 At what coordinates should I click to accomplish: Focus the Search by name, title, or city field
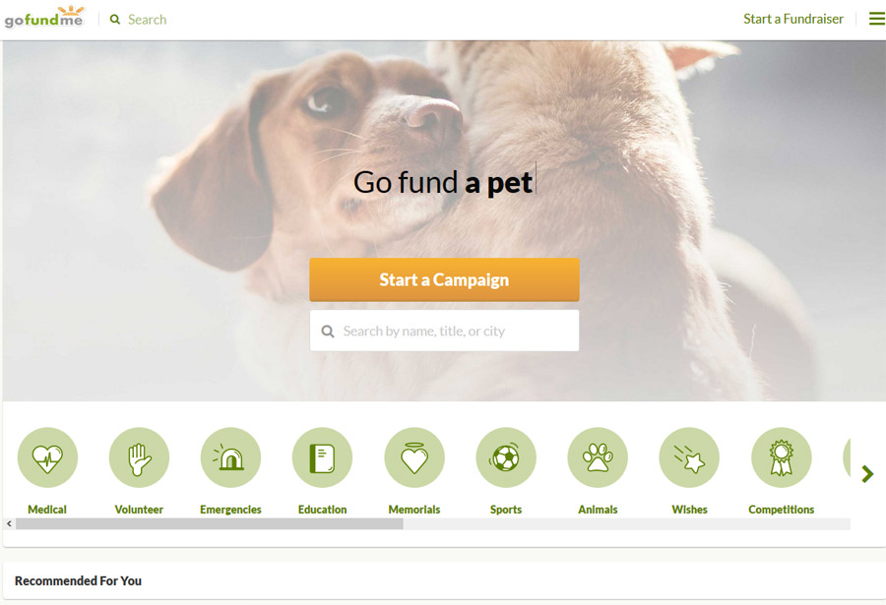(444, 331)
